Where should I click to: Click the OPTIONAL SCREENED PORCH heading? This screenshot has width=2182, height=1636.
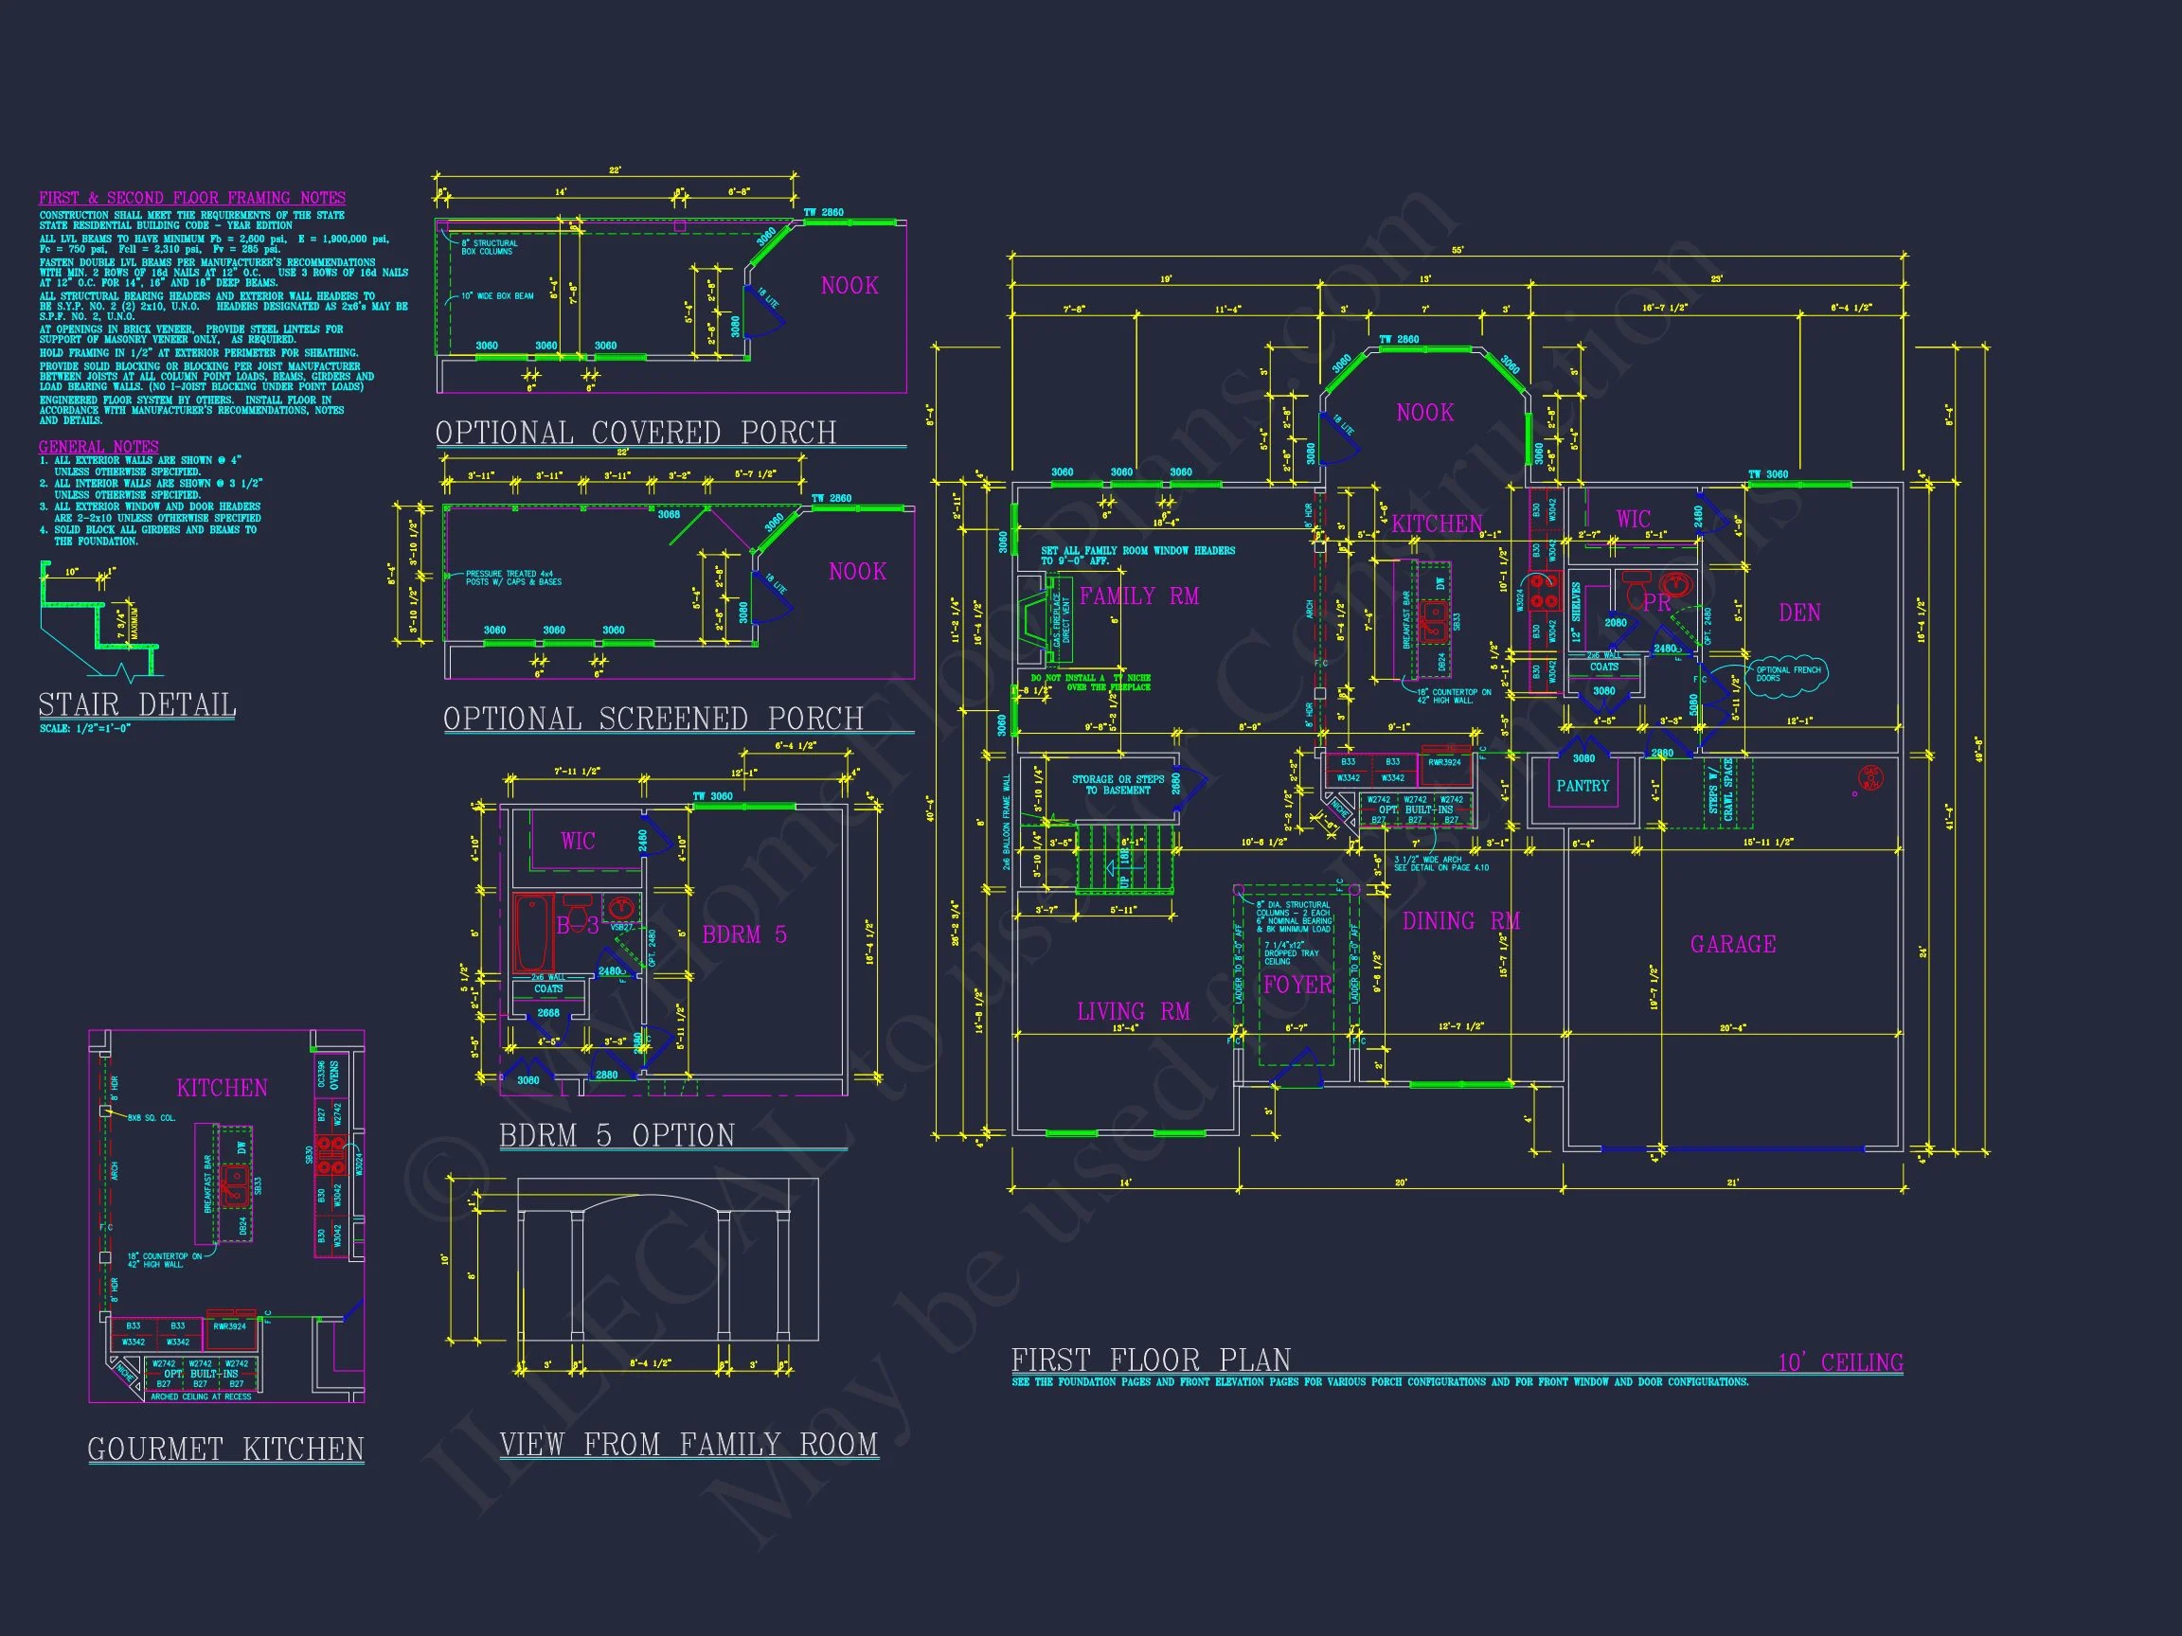click(x=653, y=719)
